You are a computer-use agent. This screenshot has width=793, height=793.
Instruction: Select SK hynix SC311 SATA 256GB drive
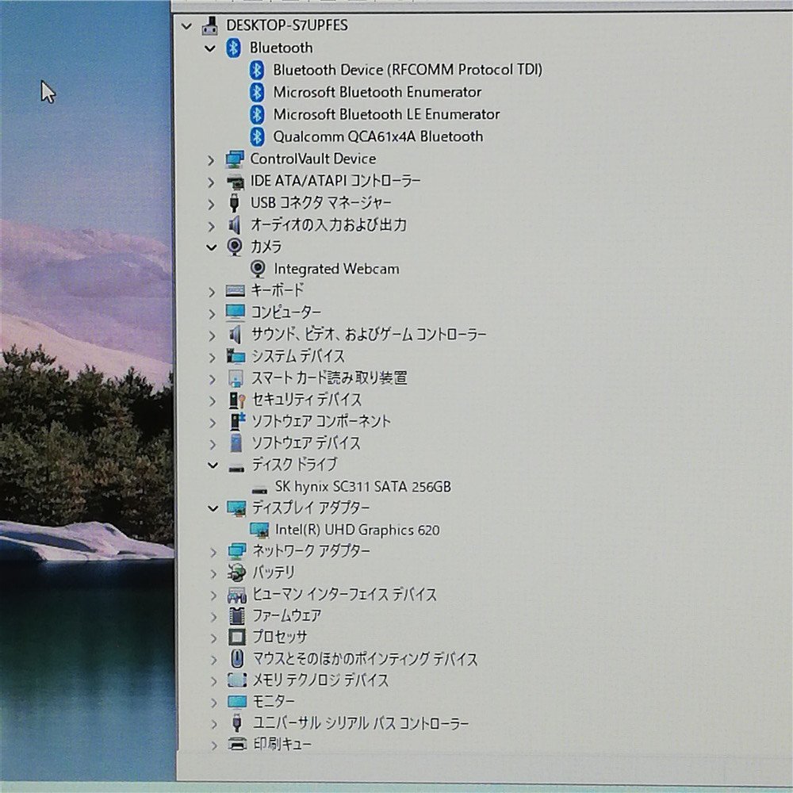[x=362, y=487]
